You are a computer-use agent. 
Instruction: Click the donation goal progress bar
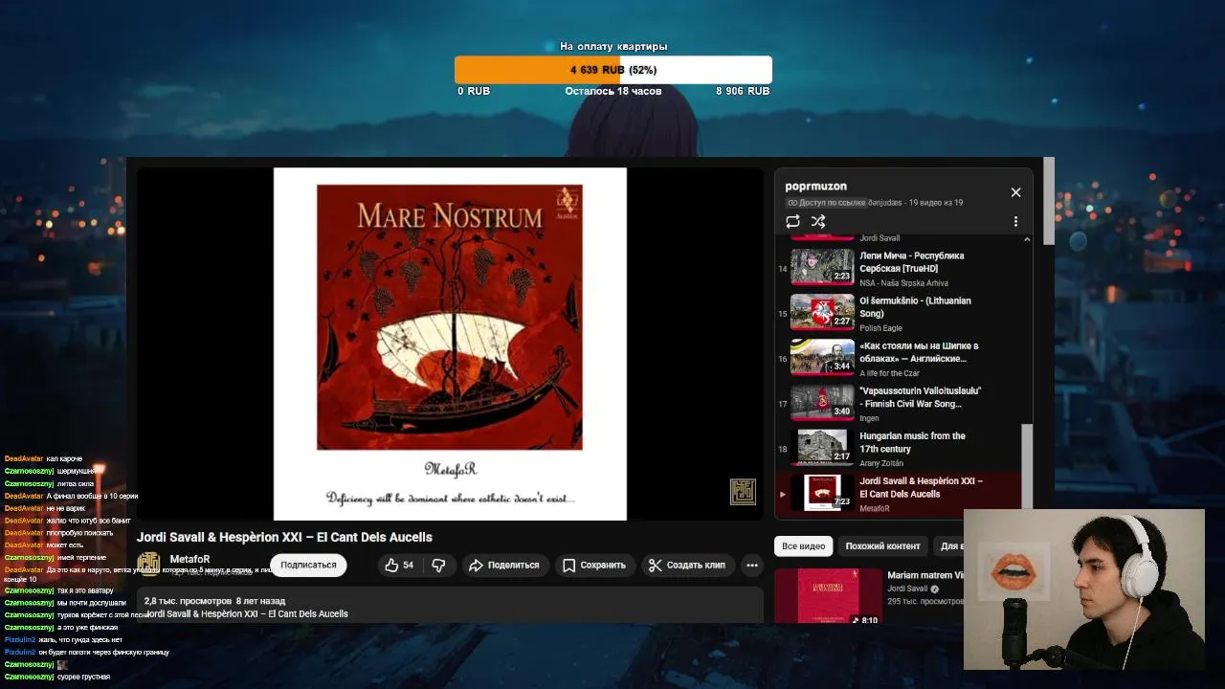point(613,70)
